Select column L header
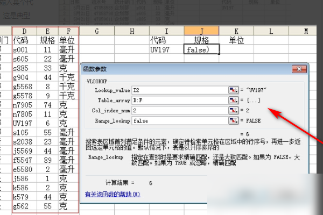This screenshot has width=323, height=215. click(271, 31)
